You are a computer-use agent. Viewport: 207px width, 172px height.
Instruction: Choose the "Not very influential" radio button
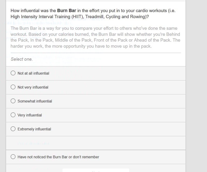(x=13, y=87)
